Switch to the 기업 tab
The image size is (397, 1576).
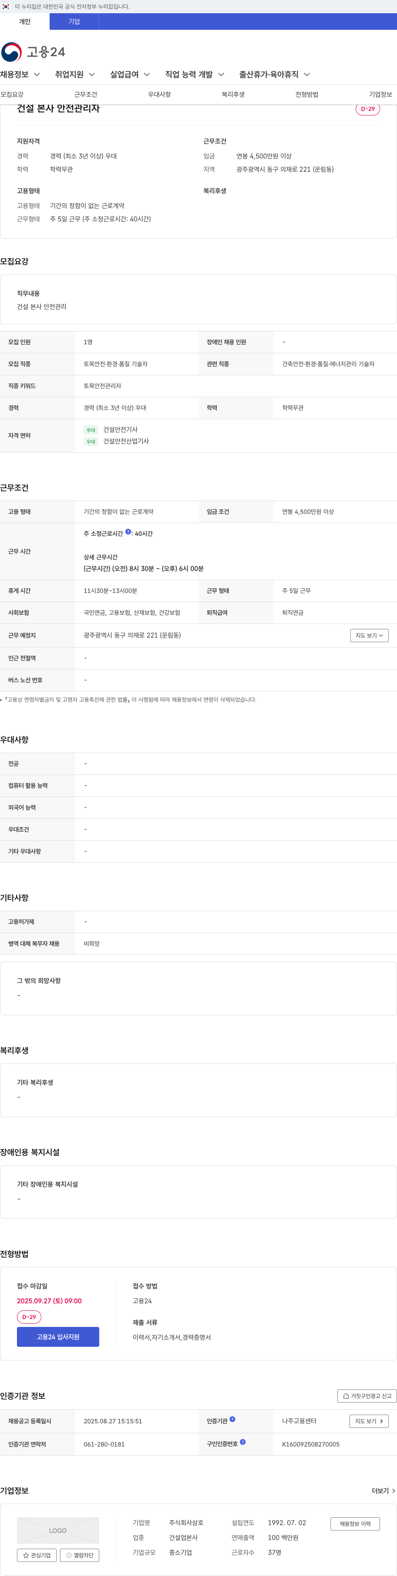coord(74,22)
